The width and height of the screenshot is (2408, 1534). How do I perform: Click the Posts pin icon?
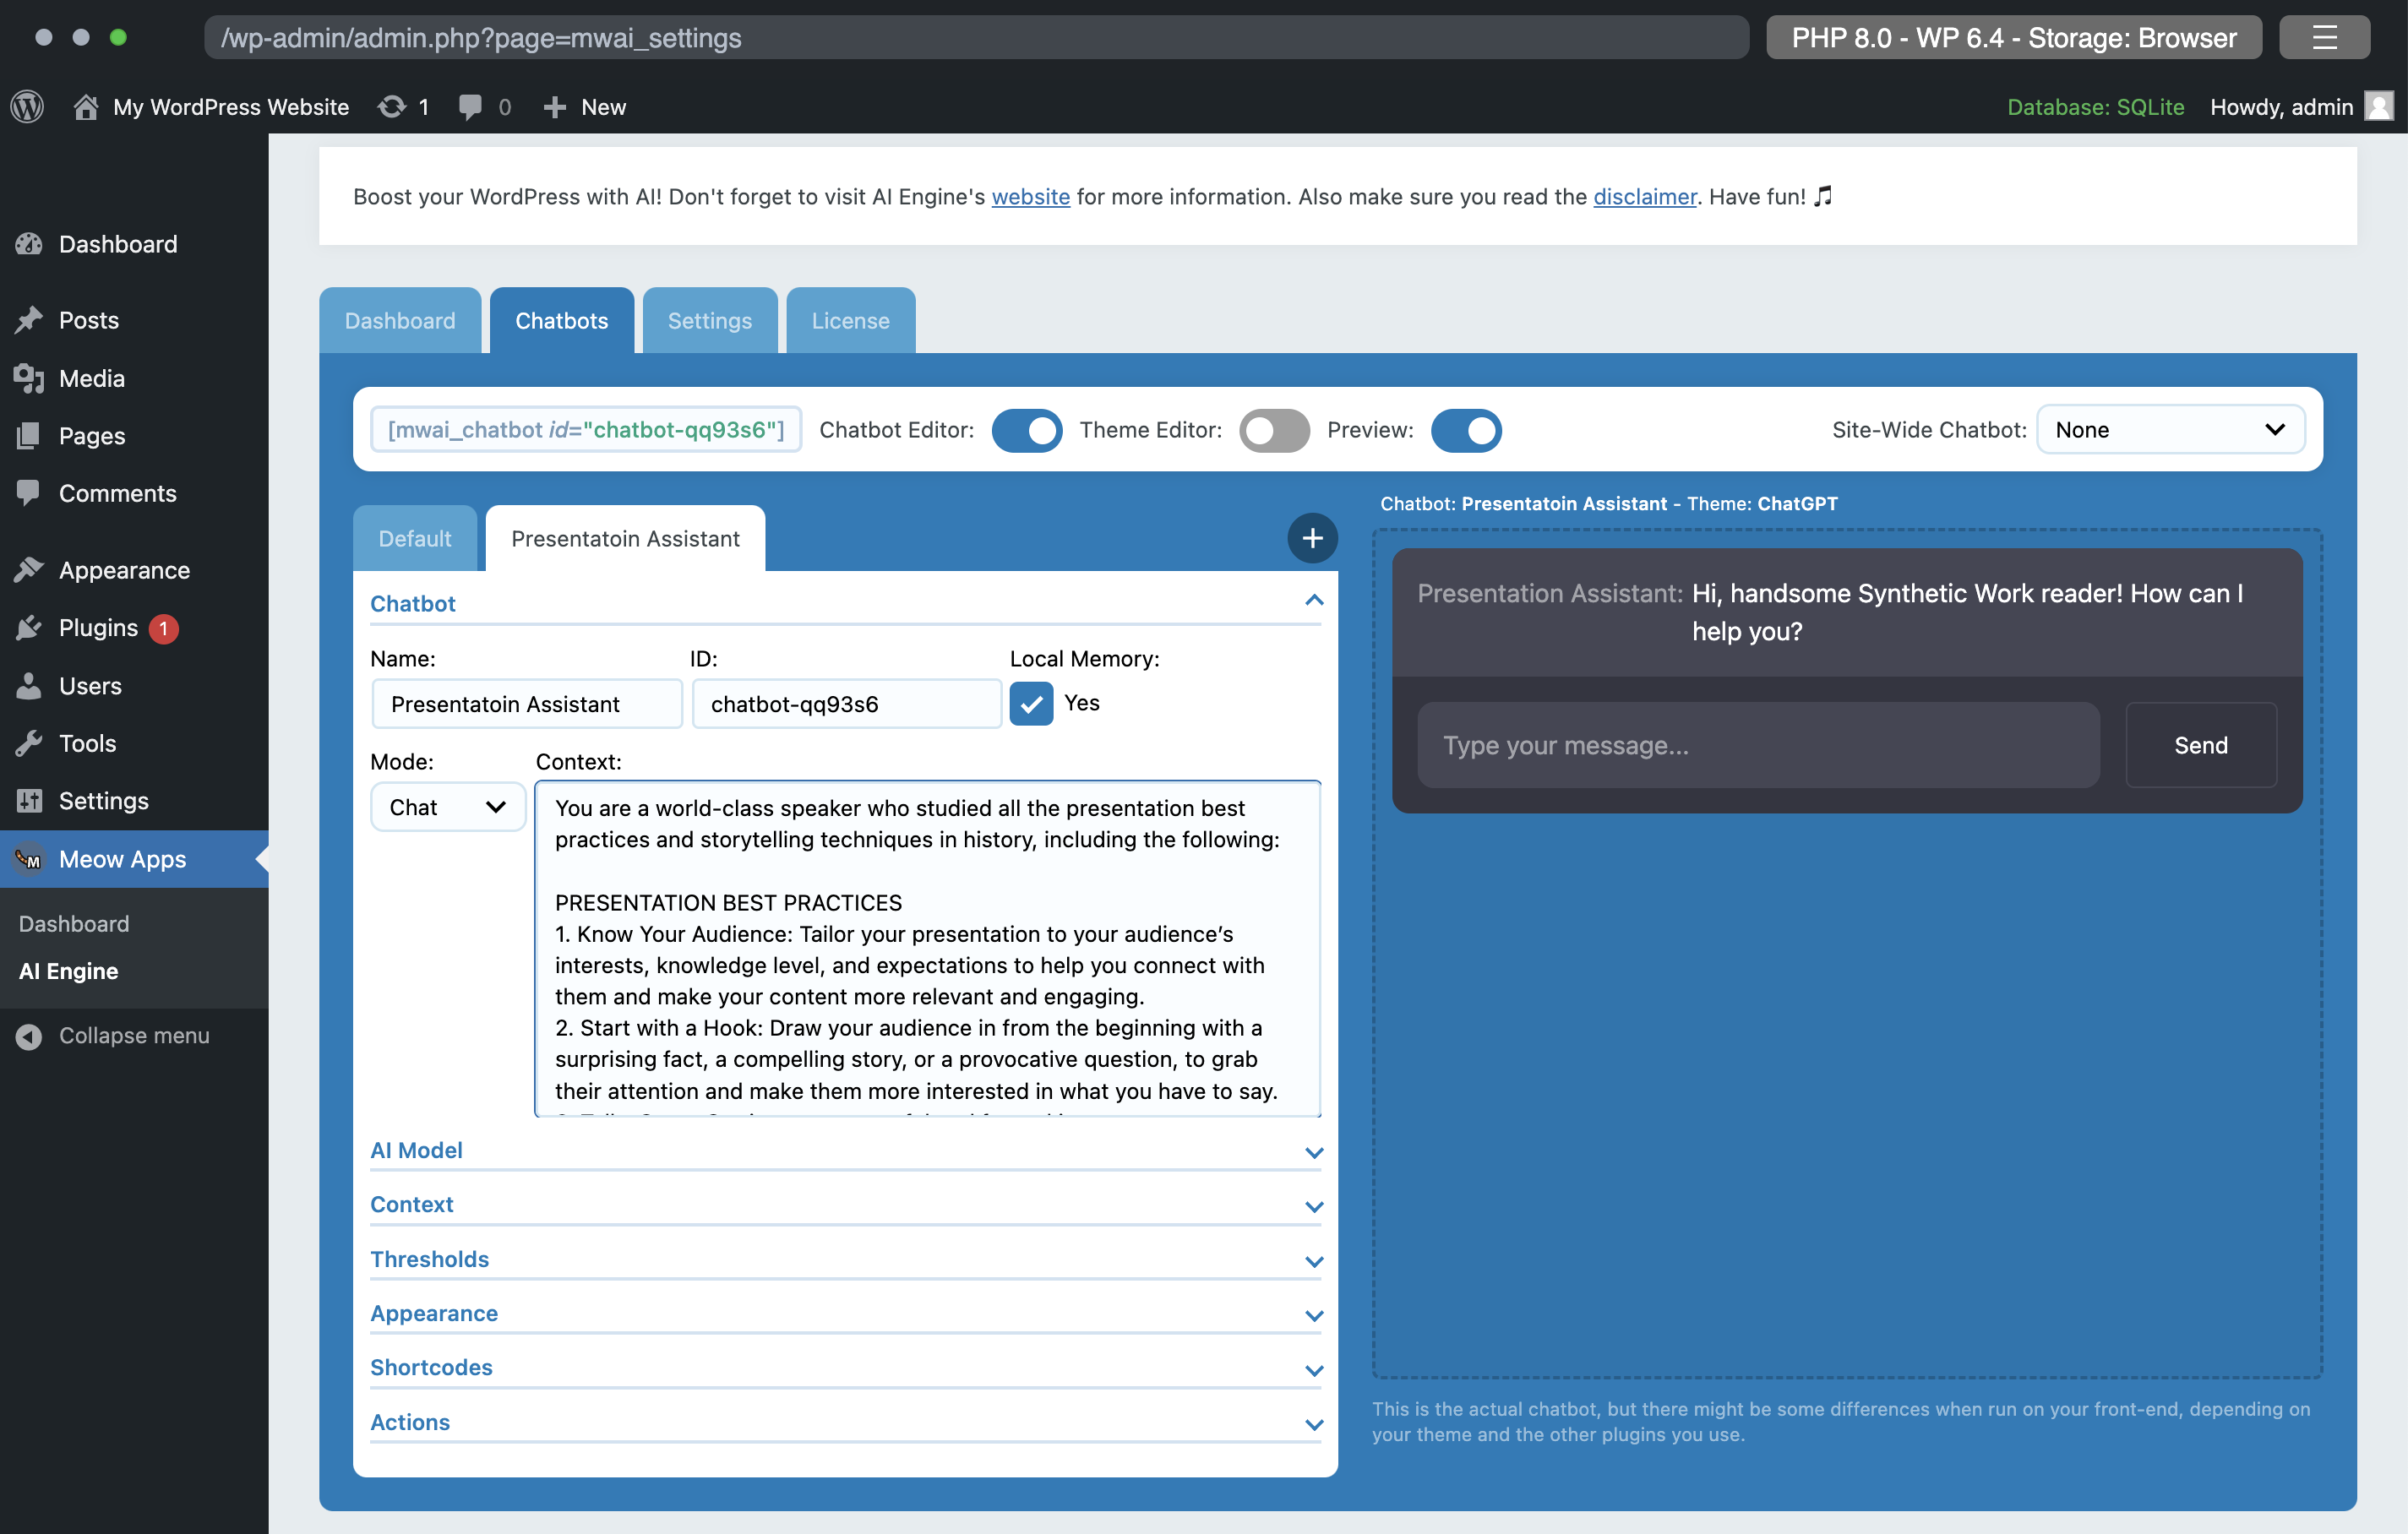tap(29, 320)
